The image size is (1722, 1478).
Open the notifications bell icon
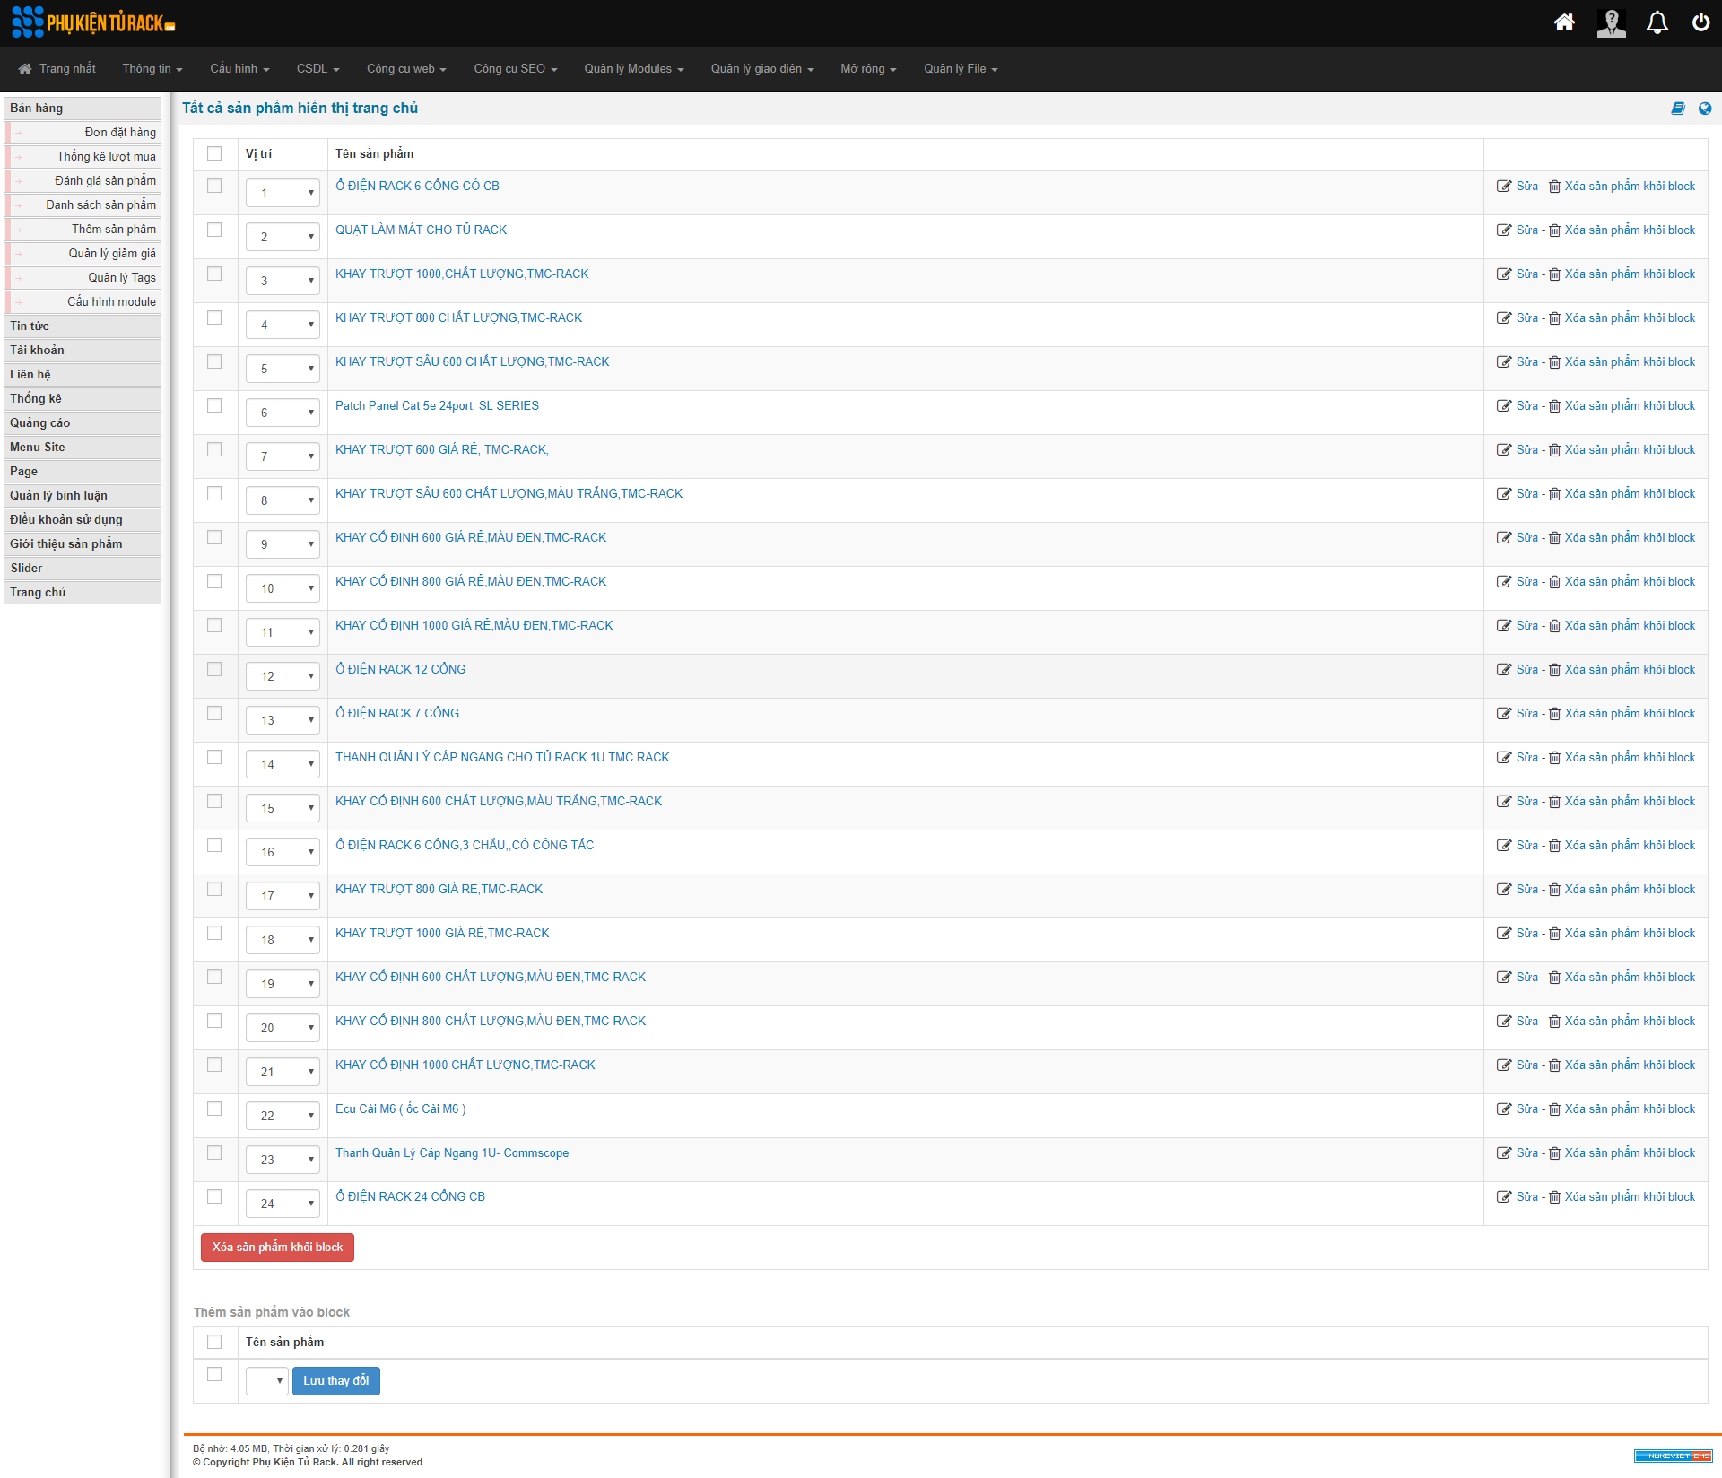coord(1657,22)
